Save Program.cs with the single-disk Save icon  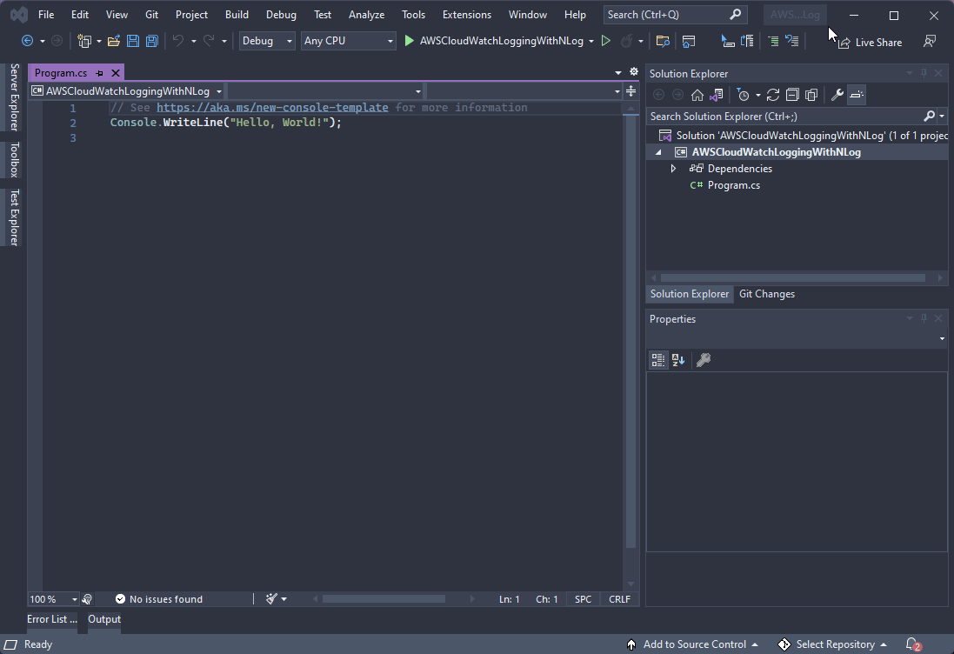coord(133,41)
